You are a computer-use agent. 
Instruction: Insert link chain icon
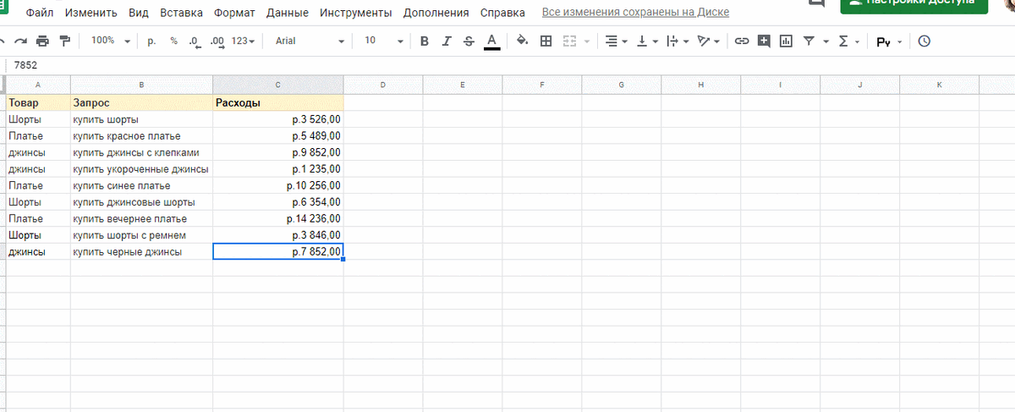742,41
